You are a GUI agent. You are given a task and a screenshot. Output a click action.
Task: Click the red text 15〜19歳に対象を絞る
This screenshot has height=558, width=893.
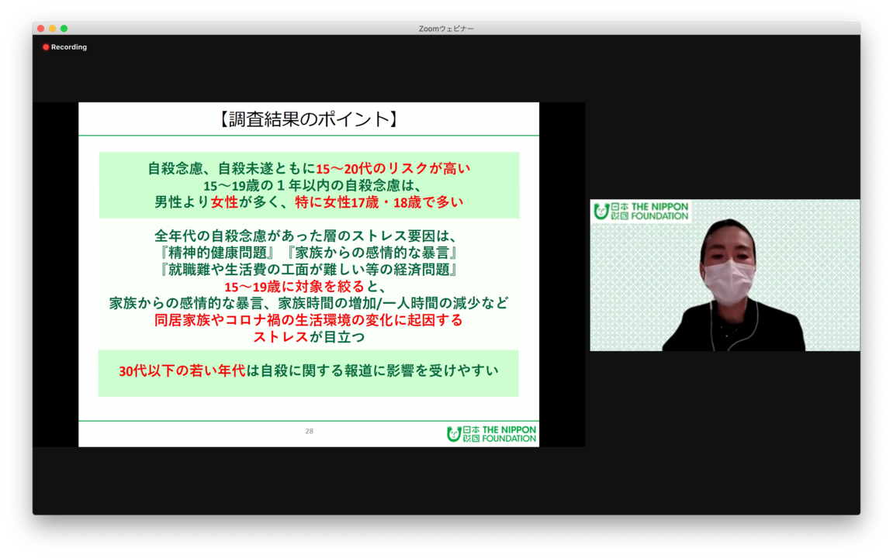[299, 287]
